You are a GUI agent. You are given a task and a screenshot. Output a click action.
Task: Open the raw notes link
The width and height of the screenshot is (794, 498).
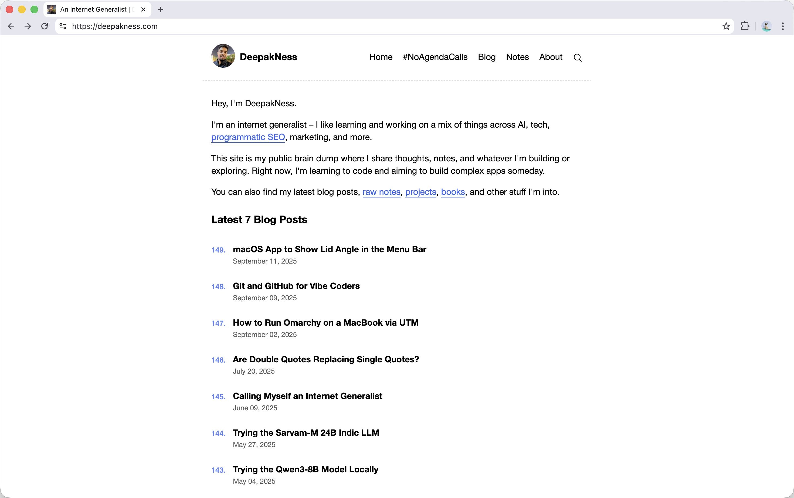coord(381,192)
